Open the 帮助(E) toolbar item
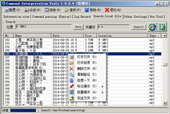Viewport: 170px width, 114px height. point(93,10)
